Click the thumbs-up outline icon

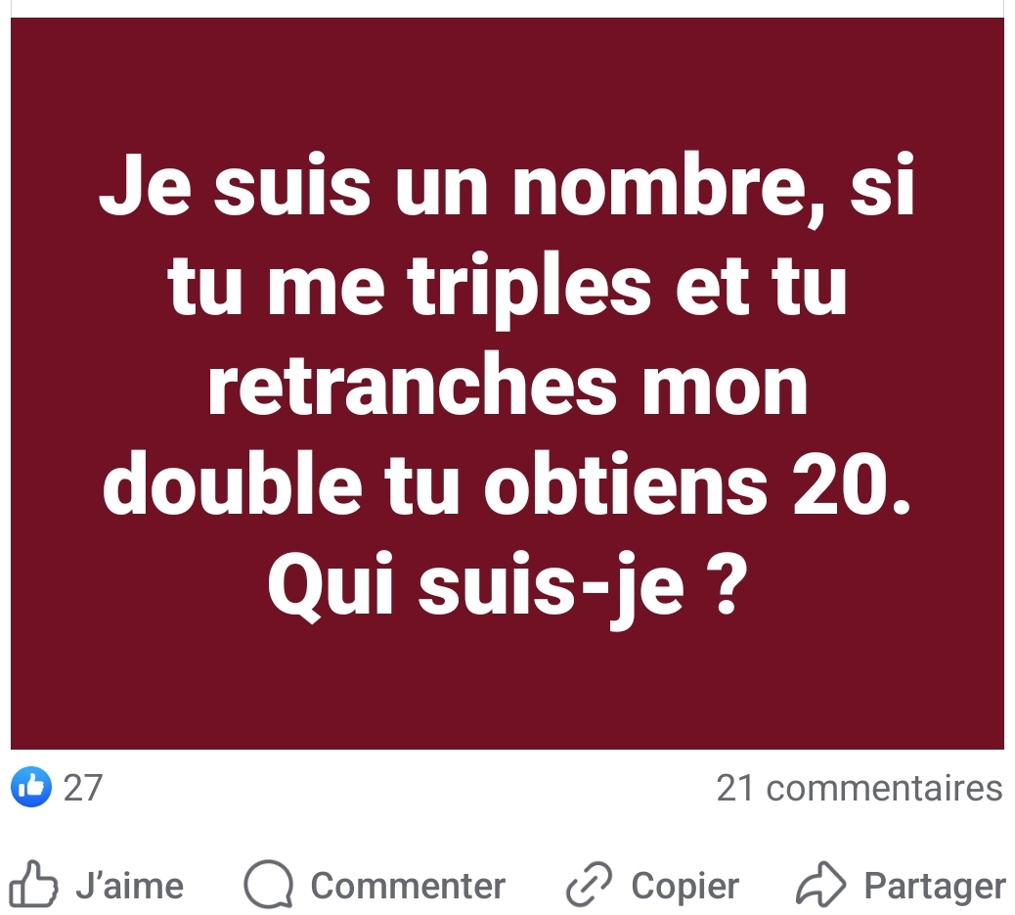(33, 884)
